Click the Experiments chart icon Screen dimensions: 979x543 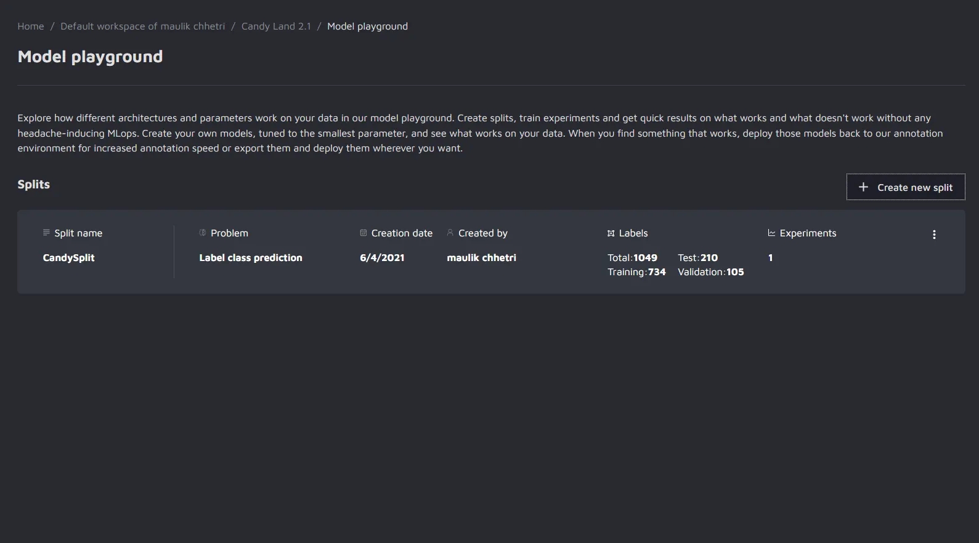[771, 233]
